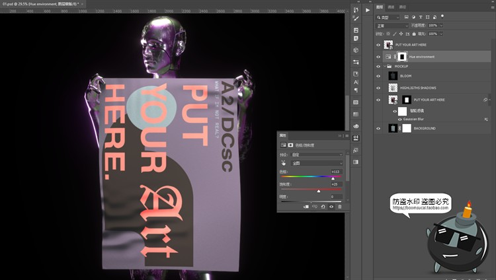Click the reset adjustment icon in Properties
This screenshot has width=496, height=280.
point(323,207)
